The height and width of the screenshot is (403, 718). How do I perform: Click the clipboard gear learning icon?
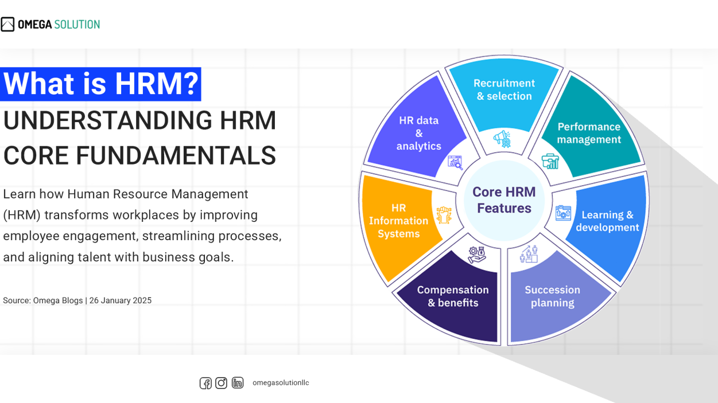562,213
